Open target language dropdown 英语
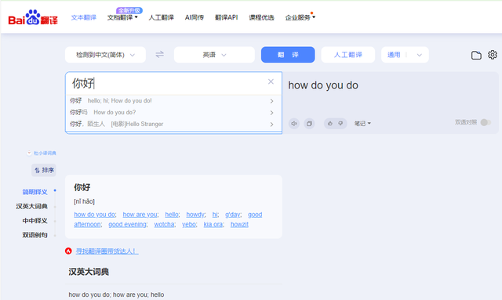Viewport: 502px width, 300px height. point(214,55)
